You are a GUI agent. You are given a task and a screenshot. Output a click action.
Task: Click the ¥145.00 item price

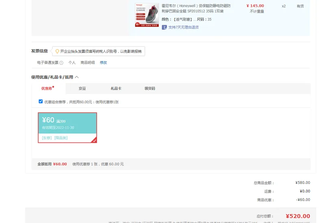255,6
